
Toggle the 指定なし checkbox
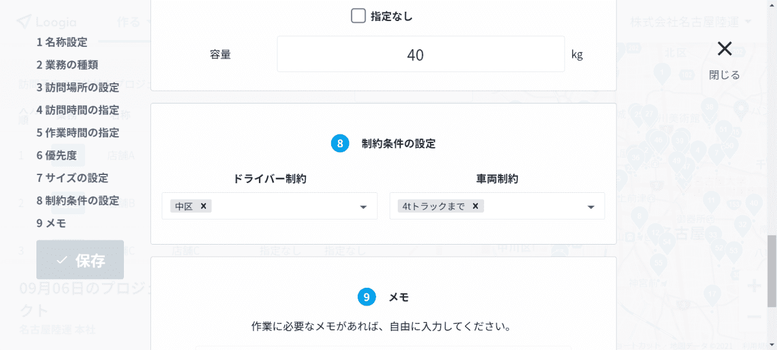pos(358,16)
